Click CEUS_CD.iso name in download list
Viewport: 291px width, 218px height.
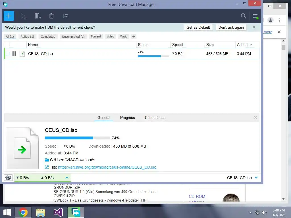tap(40, 54)
